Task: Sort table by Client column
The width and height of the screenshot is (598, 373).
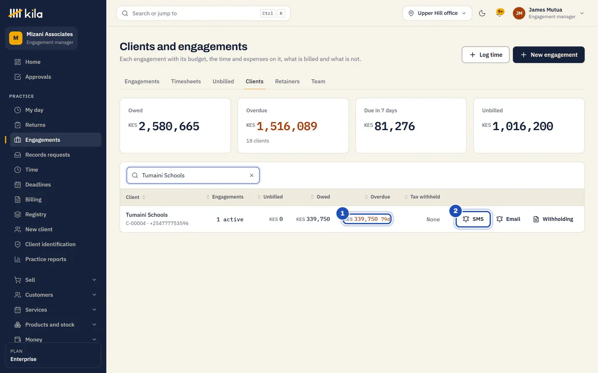Action: (136, 197)
